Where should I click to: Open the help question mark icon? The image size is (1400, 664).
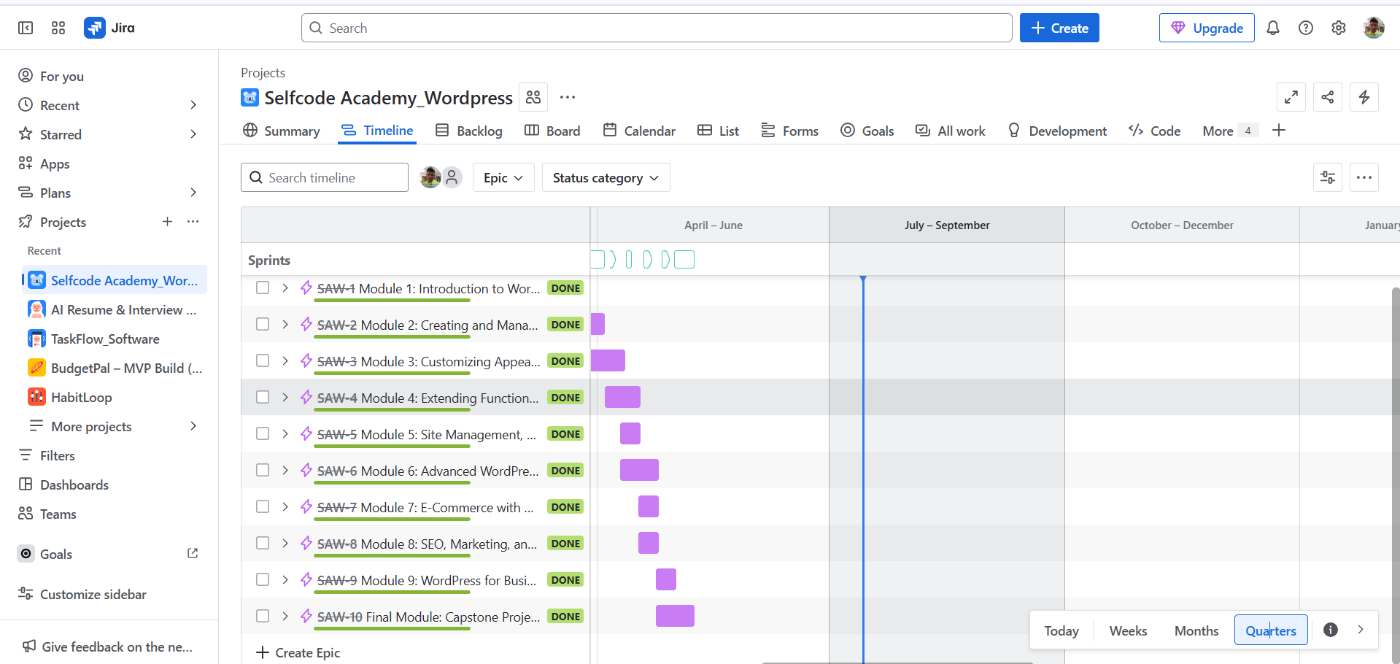click(1306, 28)
